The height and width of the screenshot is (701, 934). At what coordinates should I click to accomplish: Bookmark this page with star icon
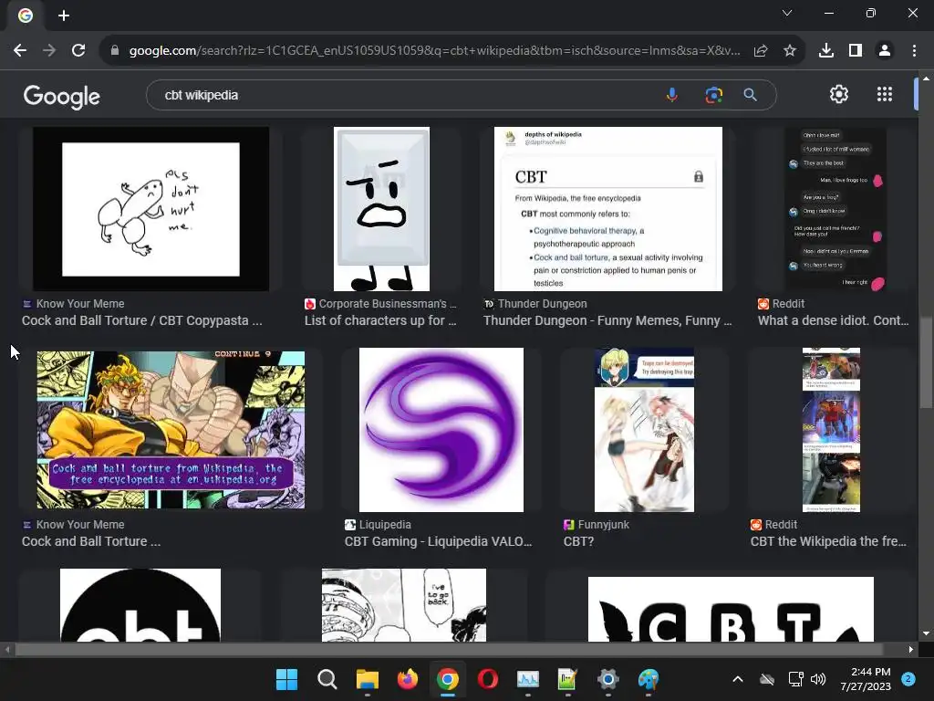tap(790, 51)
